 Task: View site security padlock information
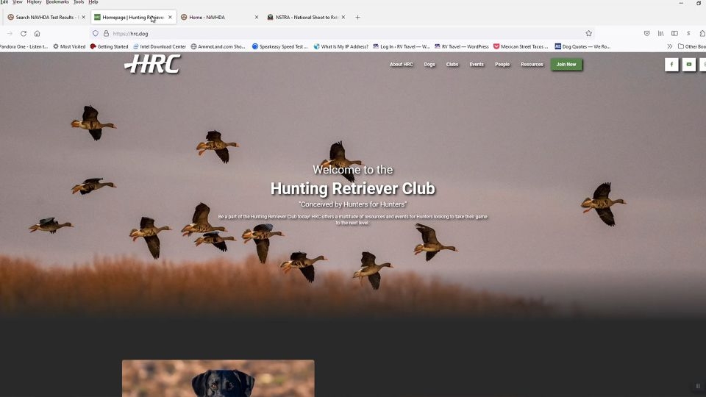106,33
